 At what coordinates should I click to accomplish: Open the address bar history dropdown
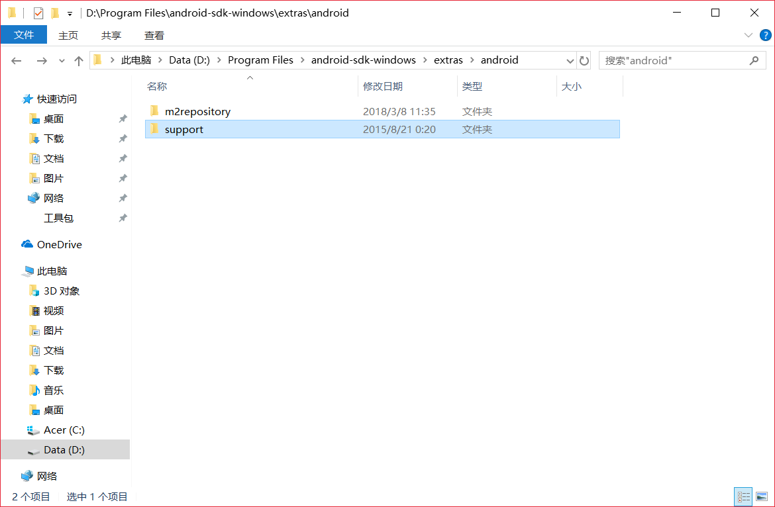click(x=570, y=61)
